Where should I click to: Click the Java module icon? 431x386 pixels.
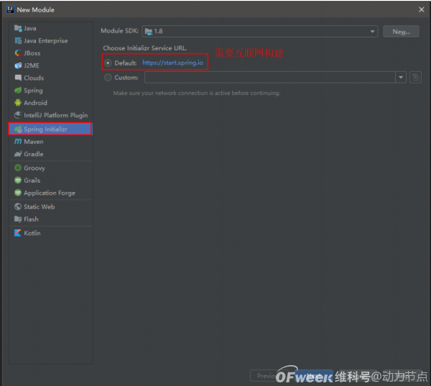pyautogui.click(x=18, y=28)
